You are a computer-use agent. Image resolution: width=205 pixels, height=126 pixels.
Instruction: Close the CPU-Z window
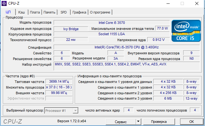197,3
